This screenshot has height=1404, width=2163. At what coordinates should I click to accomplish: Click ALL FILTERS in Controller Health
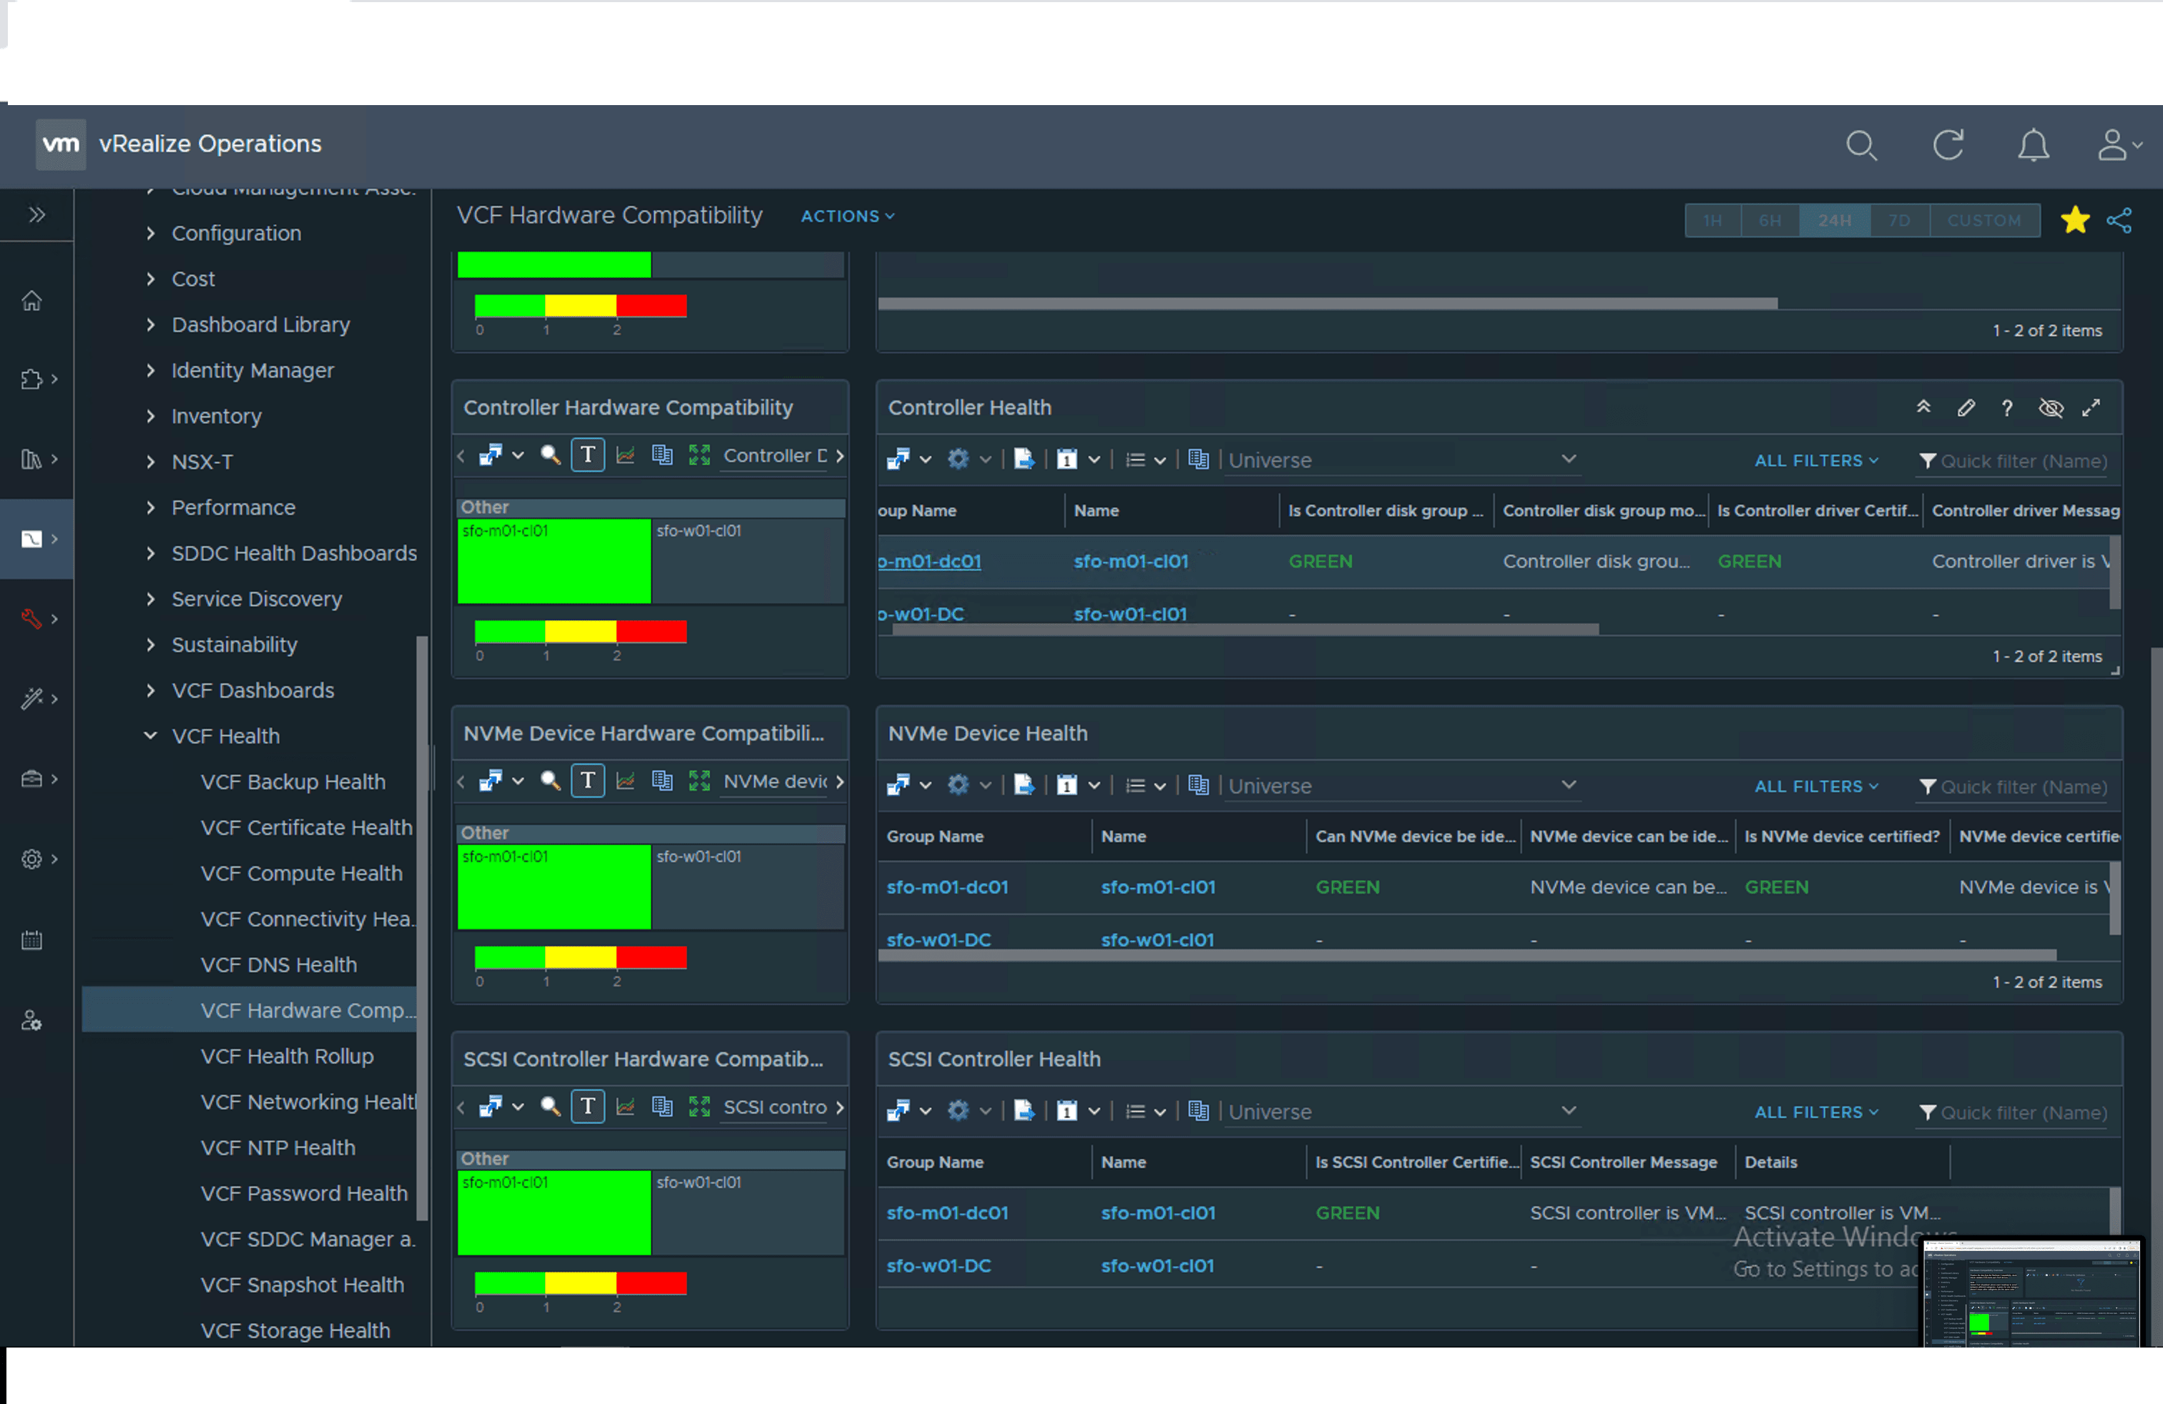pos(1815,461)
